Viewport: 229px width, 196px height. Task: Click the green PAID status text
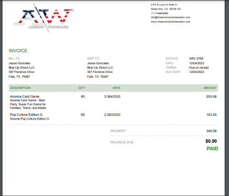[x=212, y=148]
